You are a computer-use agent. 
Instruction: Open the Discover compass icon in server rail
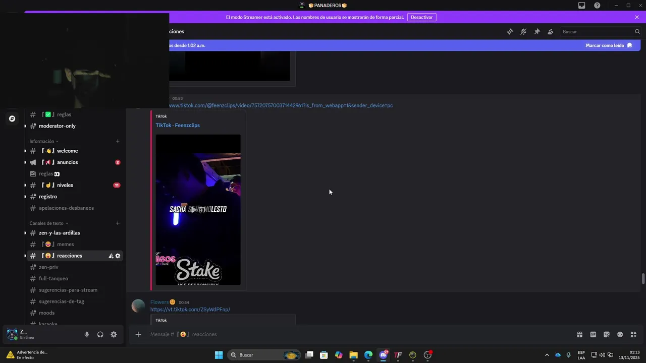pyautogui.click(x=12, y=119)
